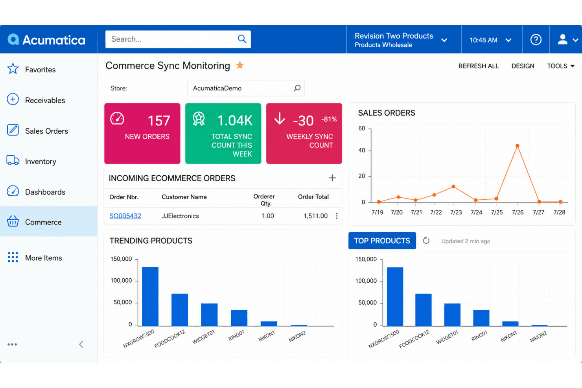Click the Dashboards gauge icon

[x=13, y=191]
